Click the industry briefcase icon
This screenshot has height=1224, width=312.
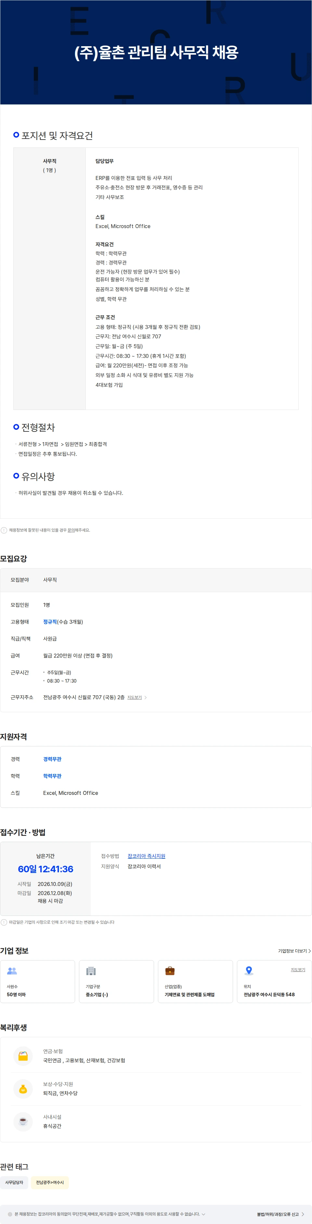[170, 971]
